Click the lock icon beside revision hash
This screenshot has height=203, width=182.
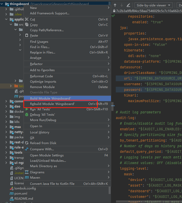click(x=114, y=11)
